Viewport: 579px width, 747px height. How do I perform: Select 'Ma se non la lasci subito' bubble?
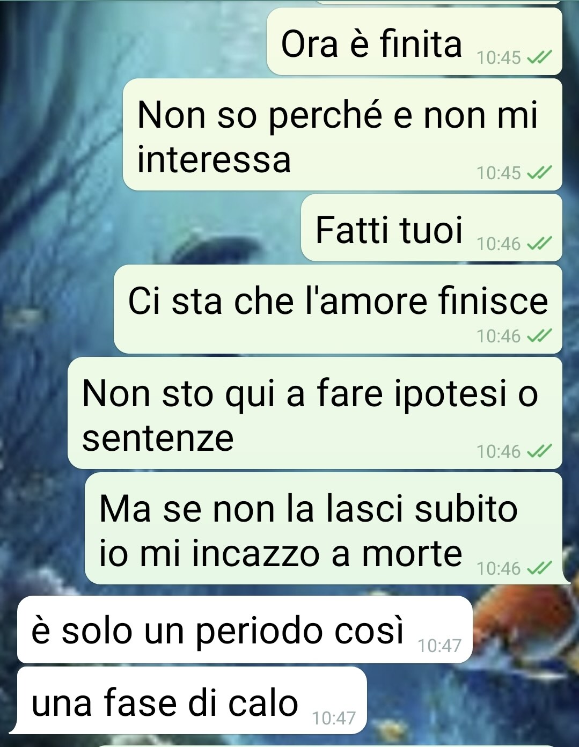pyautogui.click(x=324, y=529)
